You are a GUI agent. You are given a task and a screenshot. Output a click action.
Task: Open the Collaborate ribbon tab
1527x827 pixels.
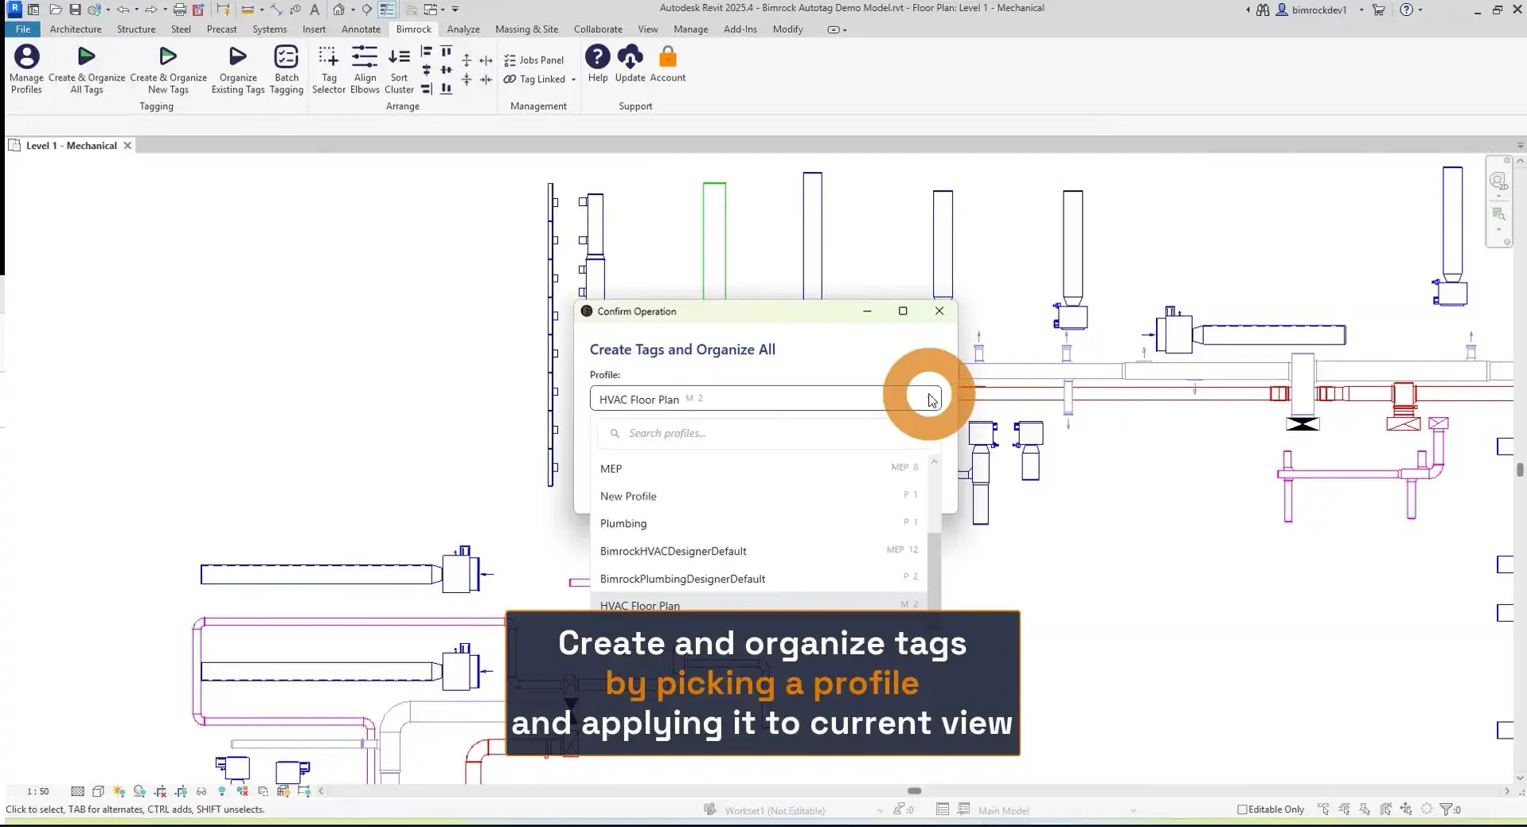(598, 29)
